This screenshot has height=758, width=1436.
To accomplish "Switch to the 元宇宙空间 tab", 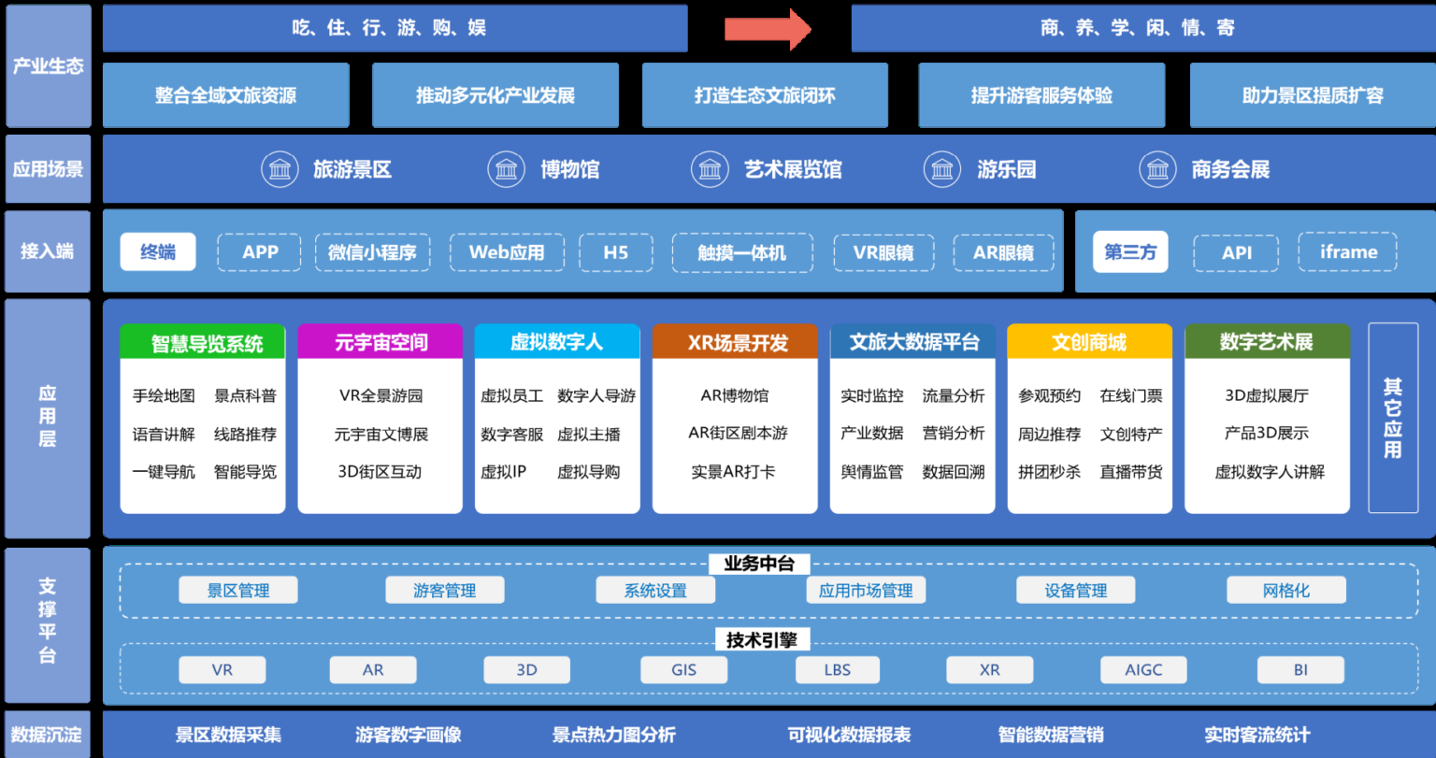I will click(x=380, y=341).
